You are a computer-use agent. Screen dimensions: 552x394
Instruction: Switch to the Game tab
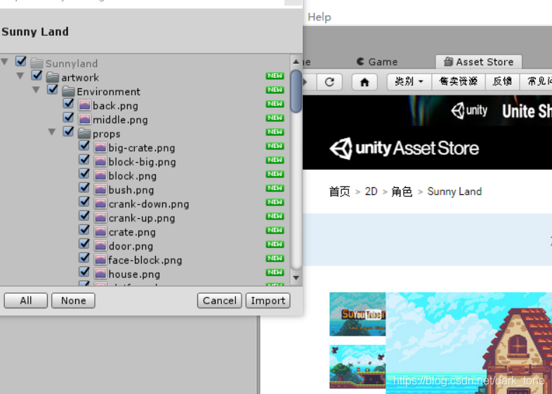point(377,62)
